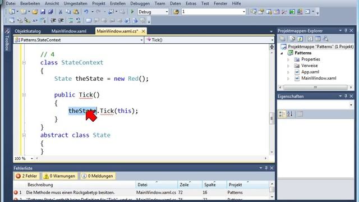Open the Patterns.StateContext class dropdown
The image size is (359, 202).
141,40
